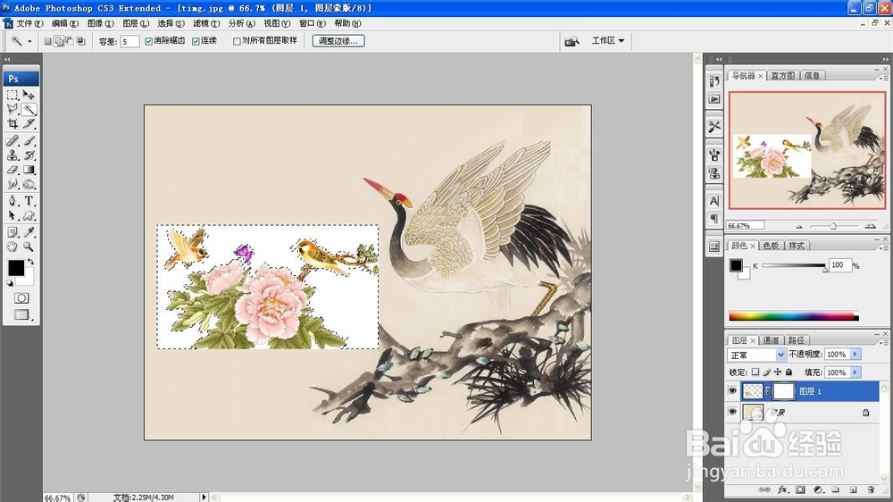
Task: Select the Slice tool
Action: point(29,123)
